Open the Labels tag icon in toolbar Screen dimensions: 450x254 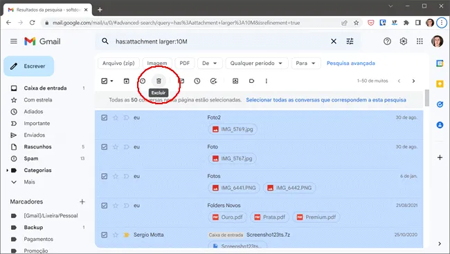tap(251, 81)
